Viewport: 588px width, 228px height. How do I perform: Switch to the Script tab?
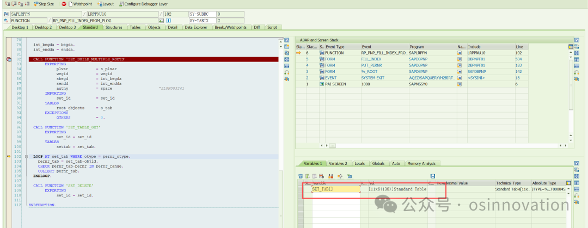point(272,27)
